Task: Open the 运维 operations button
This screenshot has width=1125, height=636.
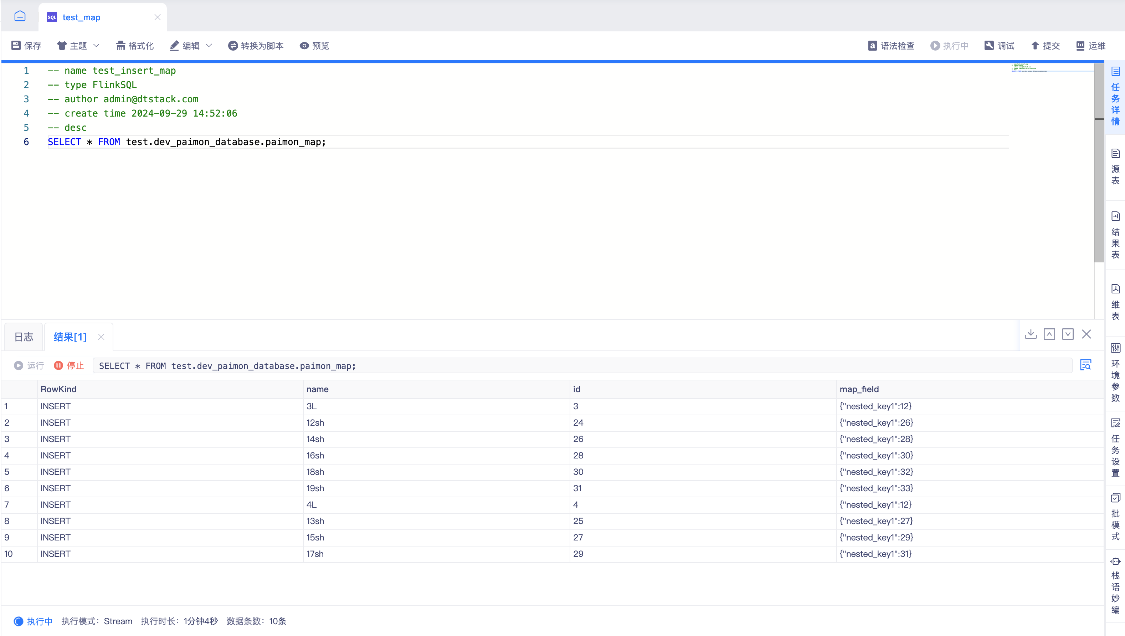Action: coord(1091,45)
